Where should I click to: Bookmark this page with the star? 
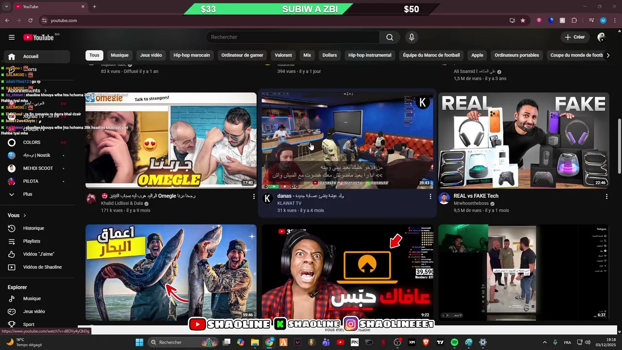pos(523,20)
